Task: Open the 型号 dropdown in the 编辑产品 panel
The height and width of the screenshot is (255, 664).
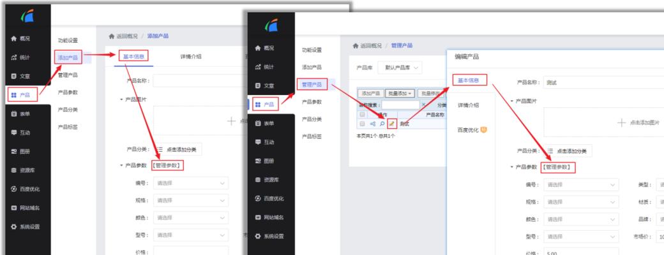Action: coord(581,237)
